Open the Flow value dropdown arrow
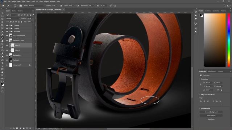 click(x=74, y=6)
